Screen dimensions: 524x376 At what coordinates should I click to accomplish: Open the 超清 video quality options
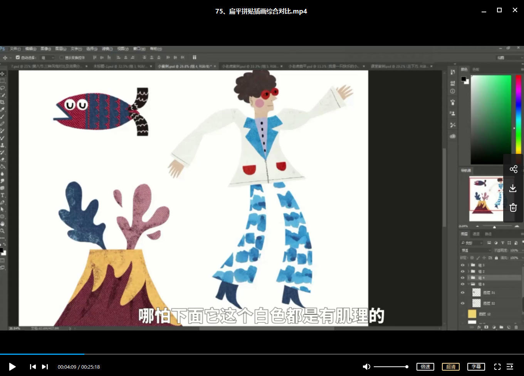tap(451, 367)
